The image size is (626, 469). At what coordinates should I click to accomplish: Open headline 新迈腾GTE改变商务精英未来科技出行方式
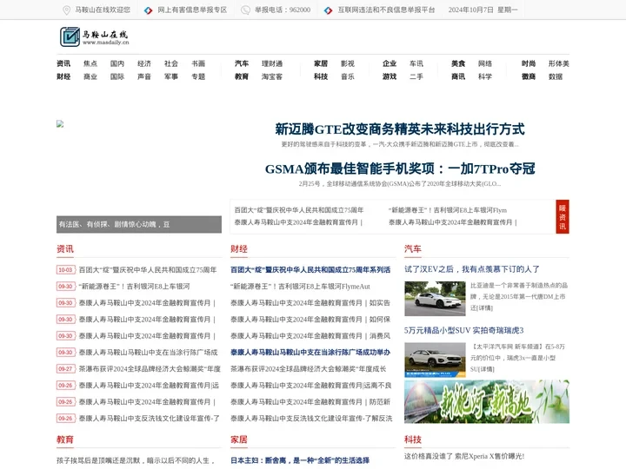tap(400, 129)
